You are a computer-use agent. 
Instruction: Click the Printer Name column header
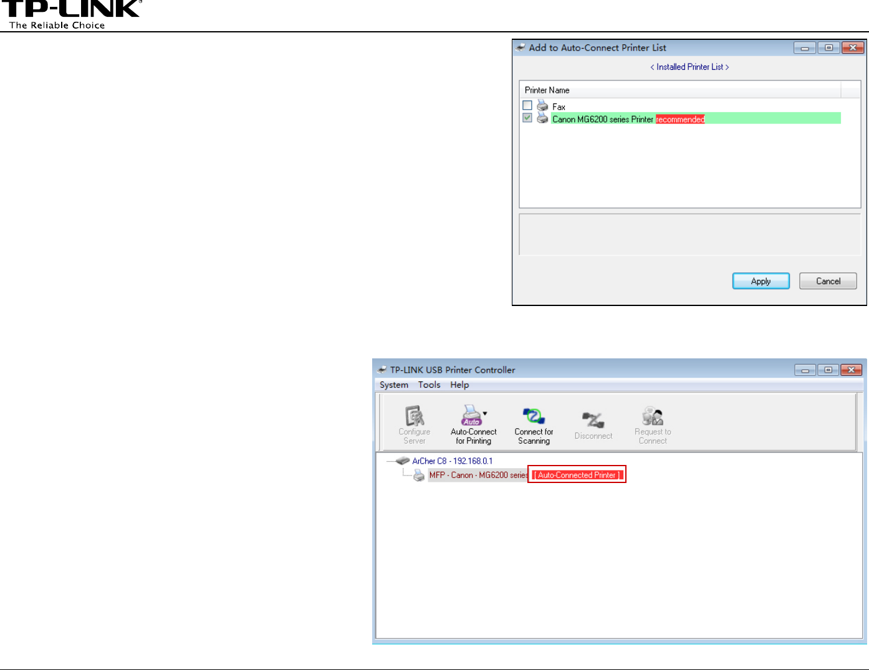click(x=680, y=90)
